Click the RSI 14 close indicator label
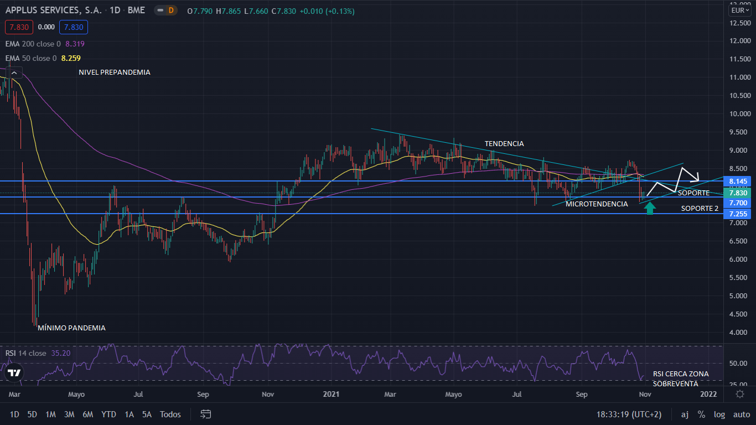756x425 pixels. pyautogui.click(x=25, y=353)
